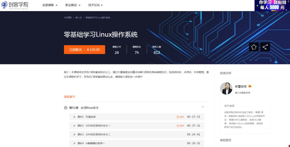290x147 pixels.
Task: Click the instructor avatar photo
Action: (226, 89)
